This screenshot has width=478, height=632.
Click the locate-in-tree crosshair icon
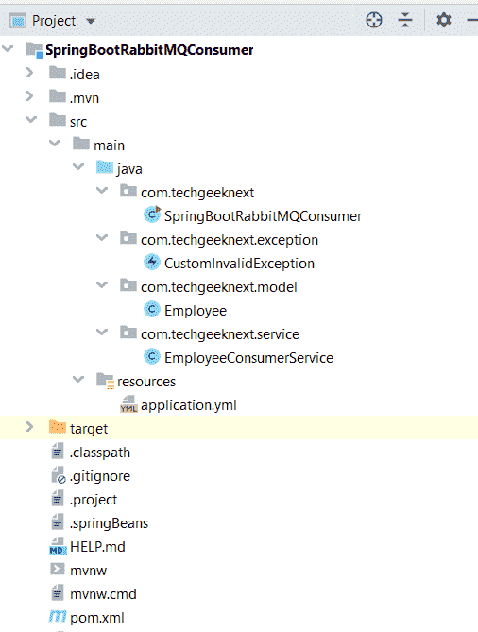[x=373, y=20]
